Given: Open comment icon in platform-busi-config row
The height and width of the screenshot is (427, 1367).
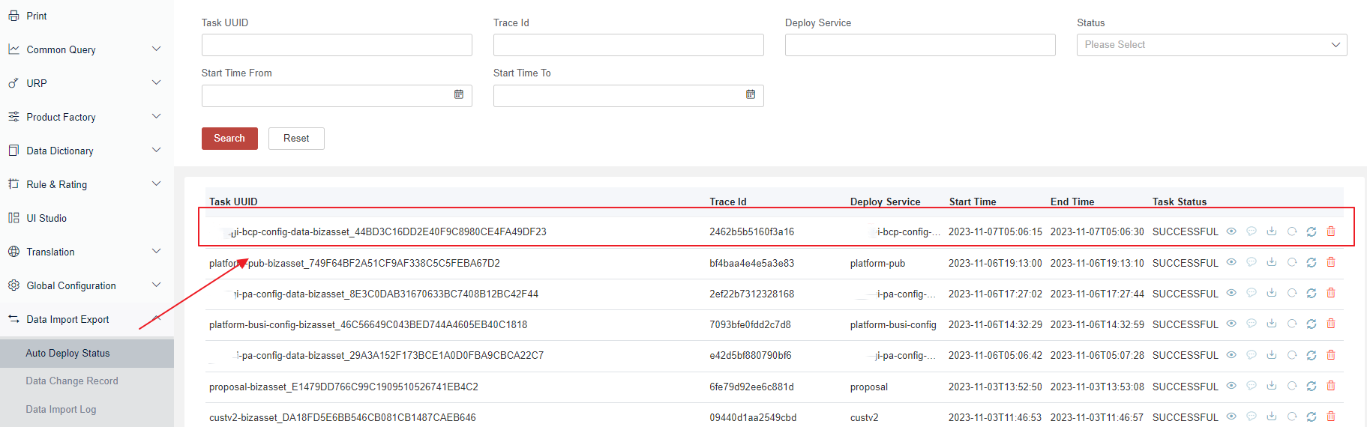Looking at the screenshot, I should [x=1252, y=324].
